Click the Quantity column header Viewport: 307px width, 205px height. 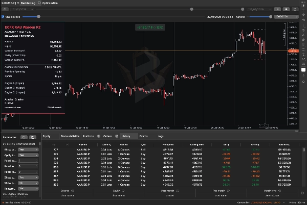point(106,145)
